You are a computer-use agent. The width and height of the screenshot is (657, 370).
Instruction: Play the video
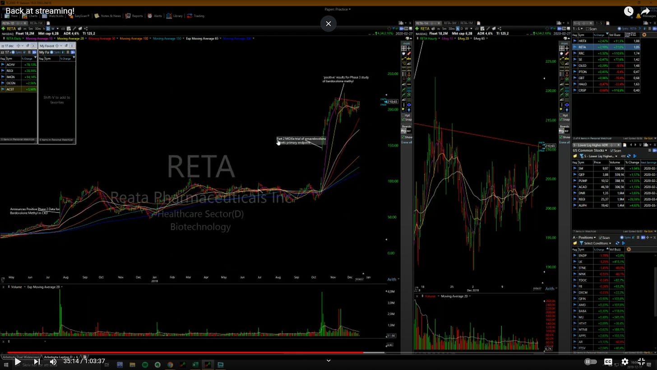[x=17, y=361]
